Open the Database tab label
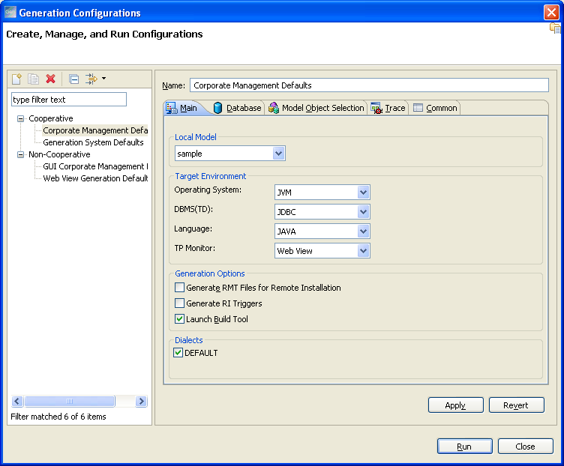 tap(244, 108)
